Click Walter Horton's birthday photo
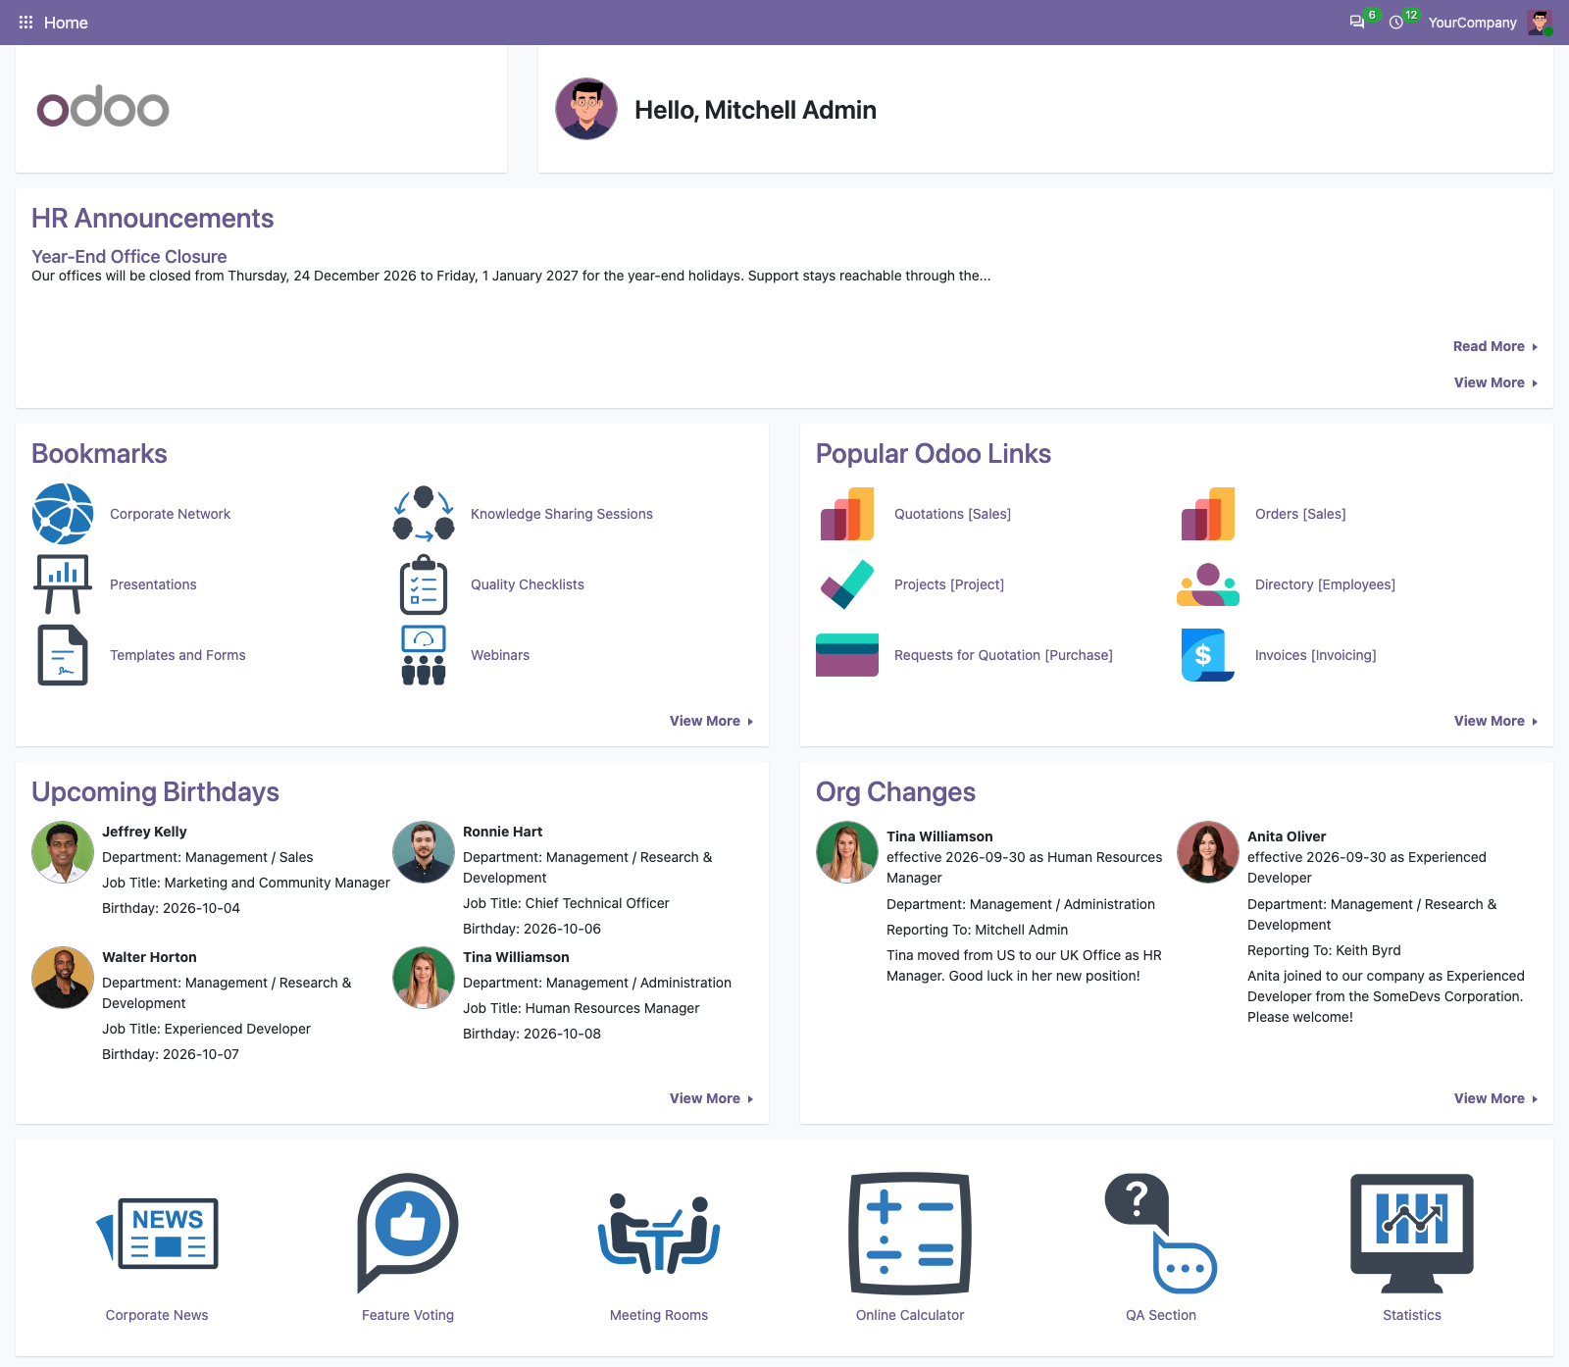This screenshot has height=1367, width=1569. click(63, 978)
